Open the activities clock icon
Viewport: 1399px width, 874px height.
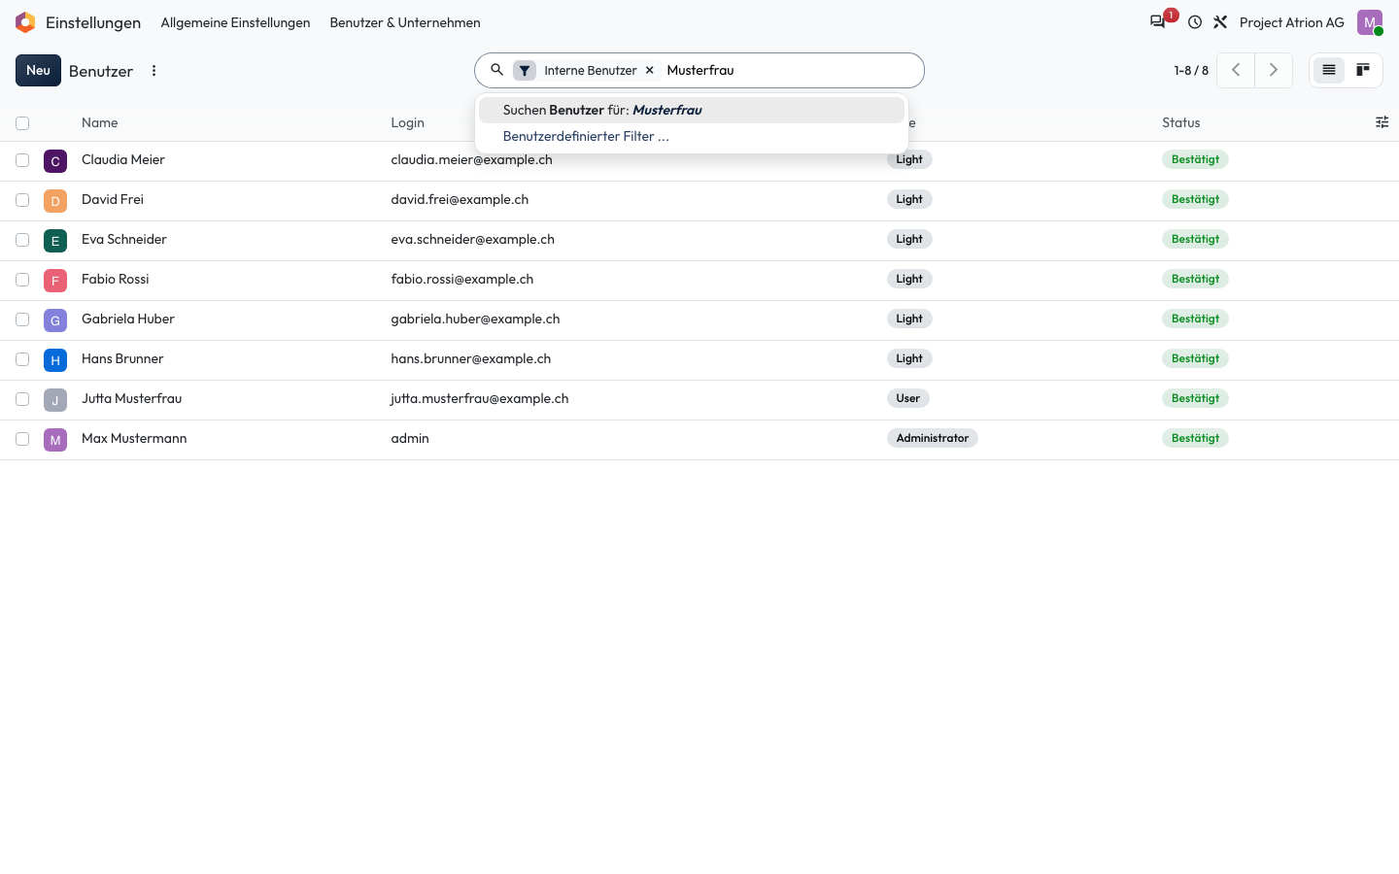tap(1195, 22)
